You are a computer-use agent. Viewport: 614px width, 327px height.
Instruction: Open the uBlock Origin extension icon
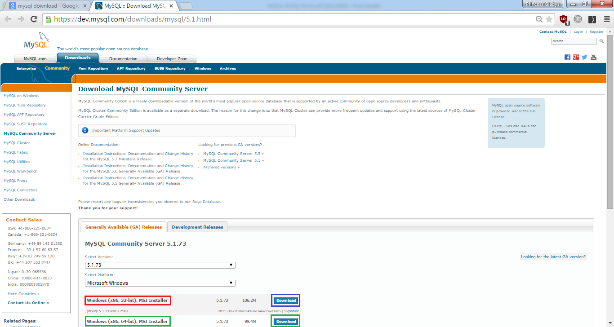564,19
